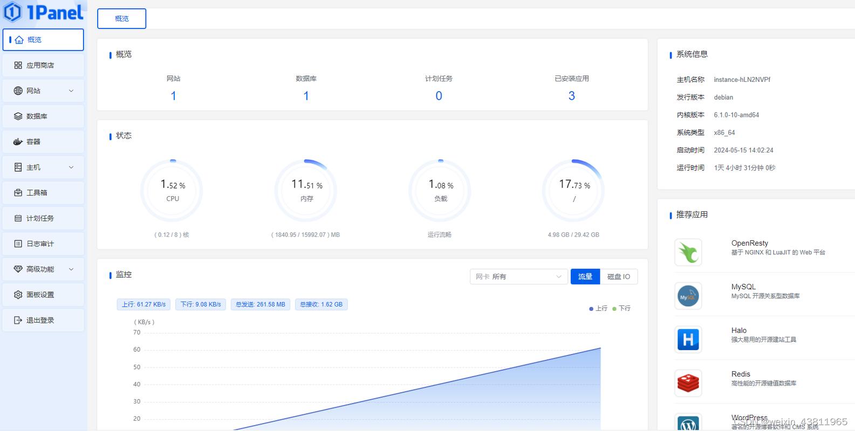The height and width of the screenshot is (431, 855).
Task: Click the MySQL app icon
Action: coord(688,296)
